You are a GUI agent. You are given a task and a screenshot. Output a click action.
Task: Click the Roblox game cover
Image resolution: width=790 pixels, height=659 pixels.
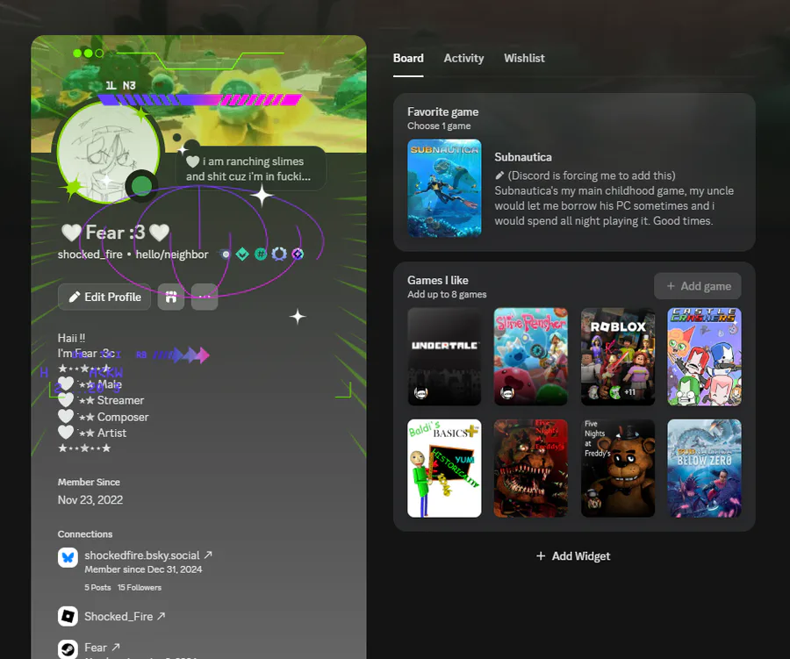(x=618, y=357)
